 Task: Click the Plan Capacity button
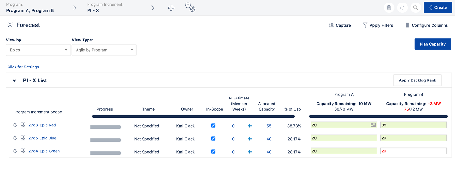433,44
